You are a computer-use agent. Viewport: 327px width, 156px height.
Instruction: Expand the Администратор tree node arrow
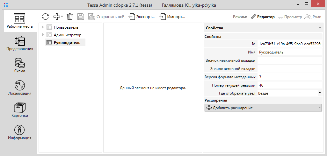tap(43, 35)
